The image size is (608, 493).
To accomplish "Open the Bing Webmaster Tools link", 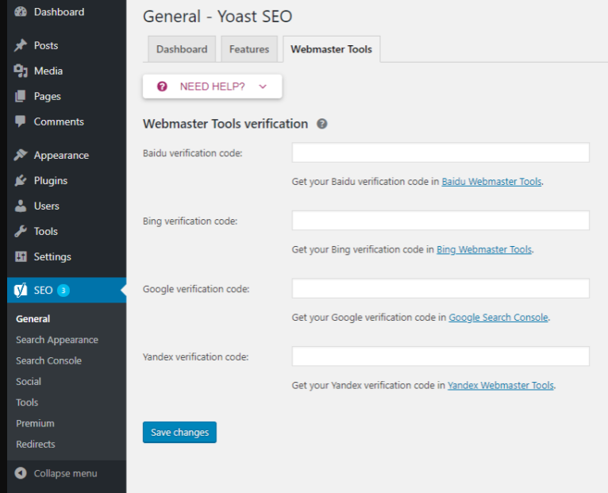I will [484, 249].
